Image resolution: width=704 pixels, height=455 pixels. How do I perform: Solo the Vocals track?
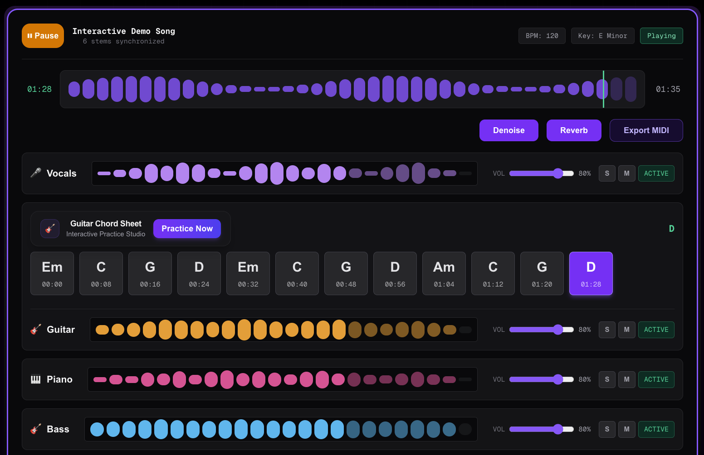coord(607,173)
